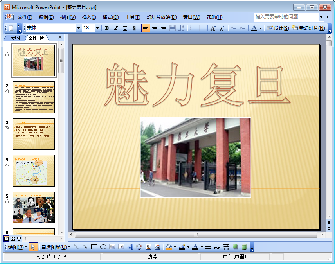Toggle numbered list
The height and width of the screenshot is (264, 335).
(193, 28)
